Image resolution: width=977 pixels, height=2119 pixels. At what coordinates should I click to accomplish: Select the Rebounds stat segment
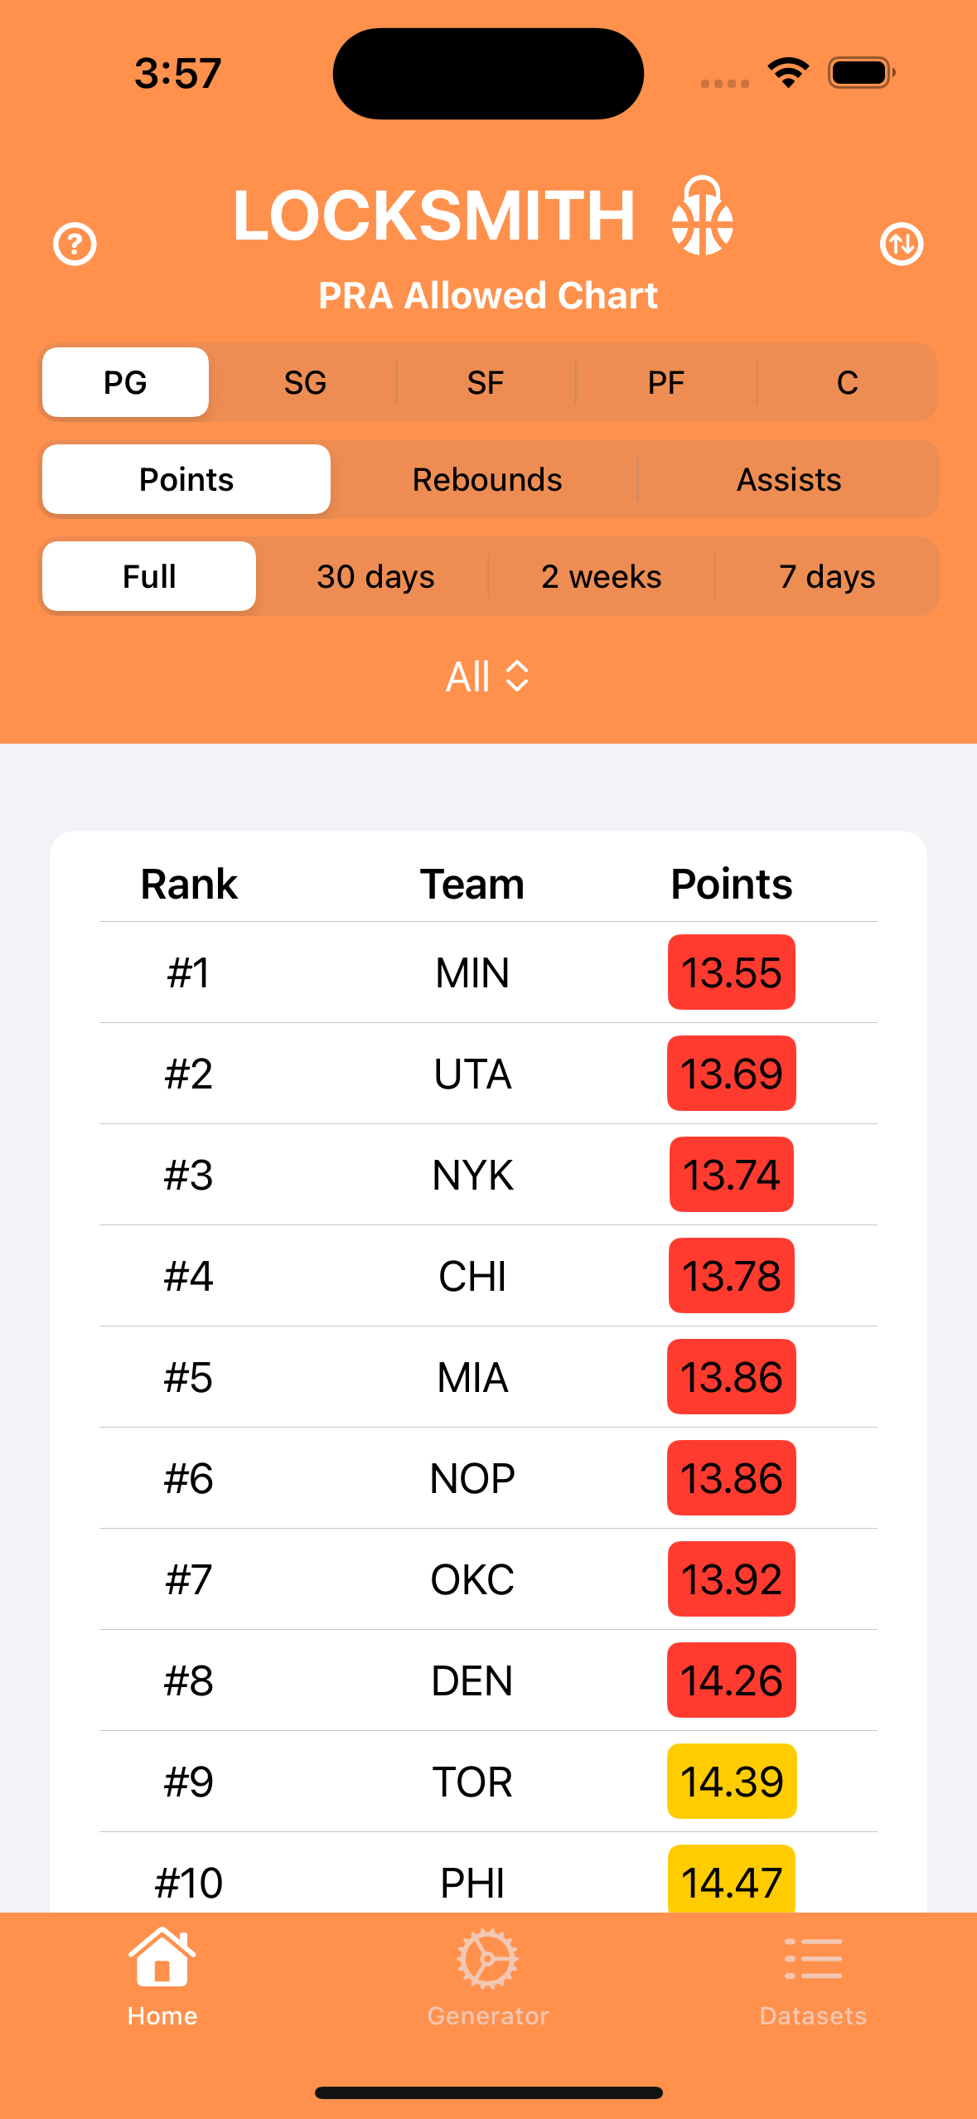[487, 480]
